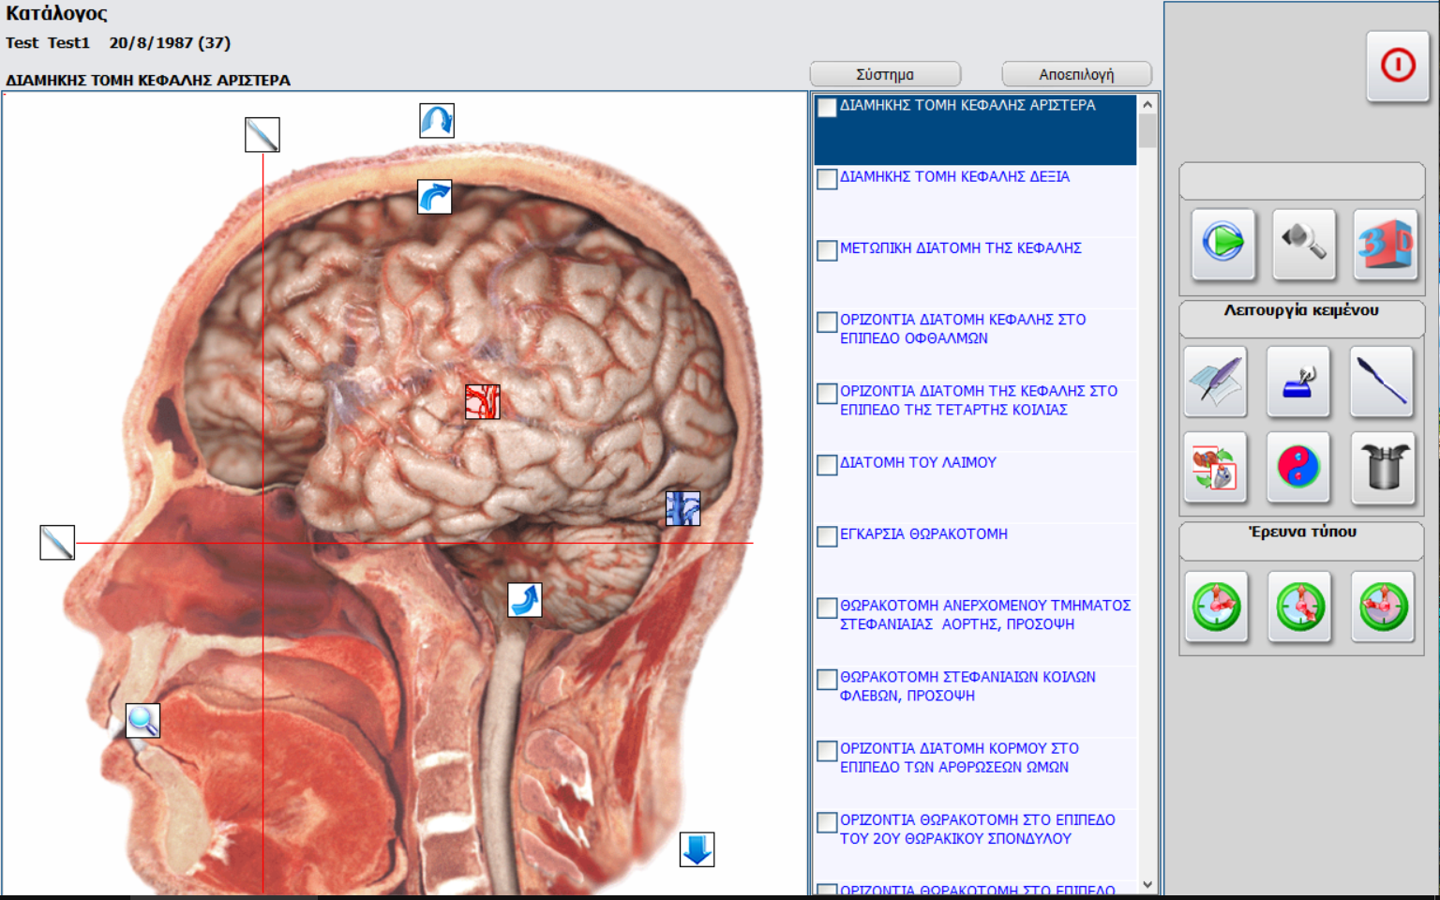
Task: Click the Λειτουργία κειμένου panel header
Action: pos(1301,319)
